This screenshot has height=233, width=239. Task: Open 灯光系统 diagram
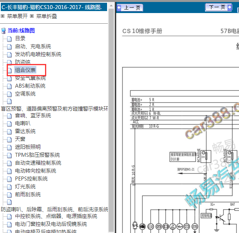25,186
